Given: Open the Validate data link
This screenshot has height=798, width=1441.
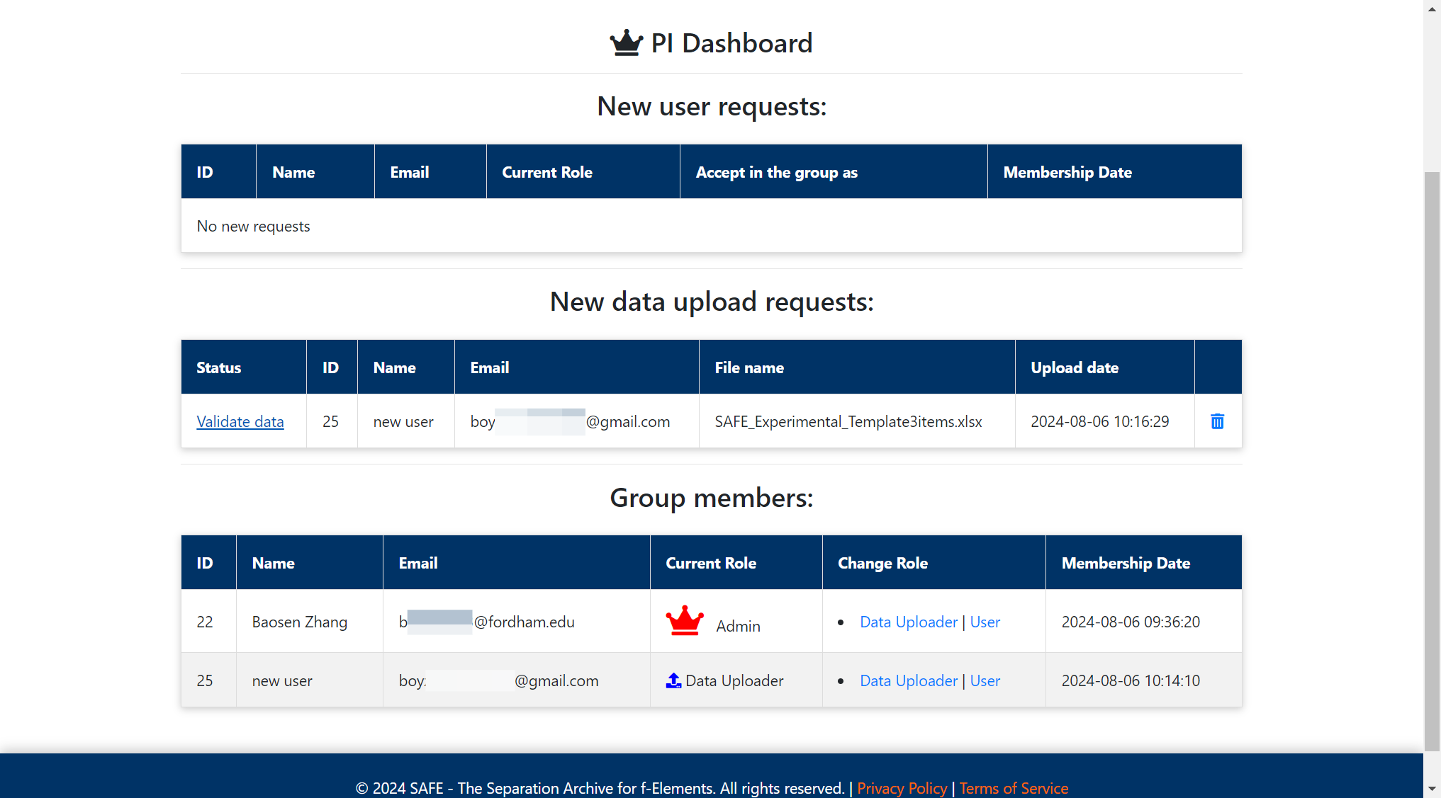Looking at the screenshot, I should tap(240, 421).
